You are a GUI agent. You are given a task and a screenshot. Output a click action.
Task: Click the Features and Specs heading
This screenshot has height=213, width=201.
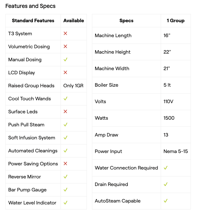coord(30,6)
